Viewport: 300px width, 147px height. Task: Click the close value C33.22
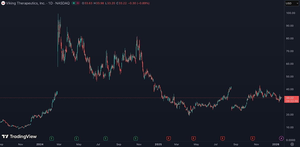[121, 3]
